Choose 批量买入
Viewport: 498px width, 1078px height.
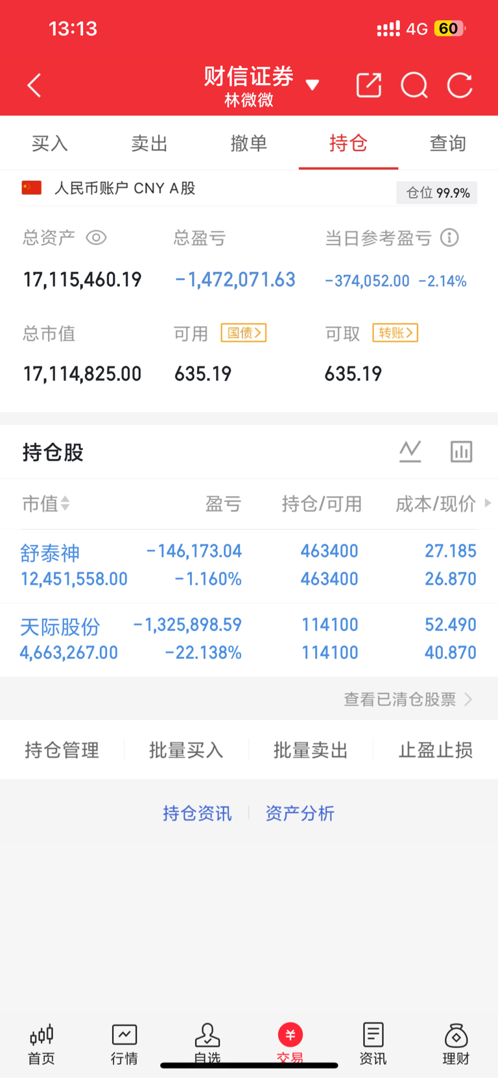click(186, 750)
